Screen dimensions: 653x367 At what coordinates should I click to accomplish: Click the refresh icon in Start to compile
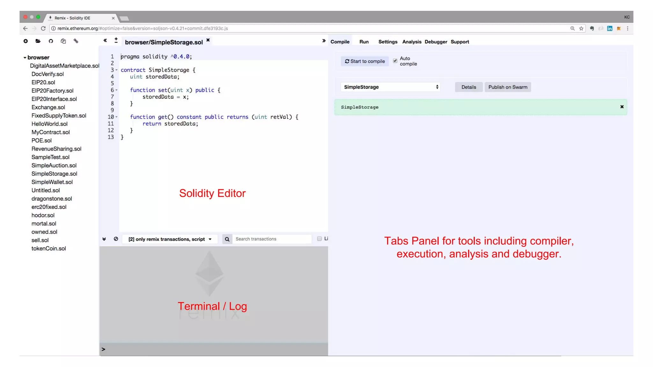(347, 61)
